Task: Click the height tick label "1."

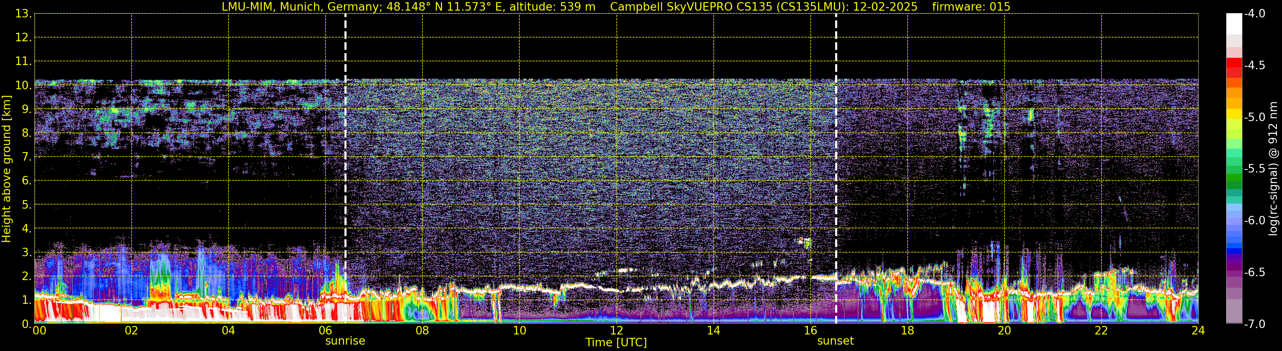Action: (26, 300)
